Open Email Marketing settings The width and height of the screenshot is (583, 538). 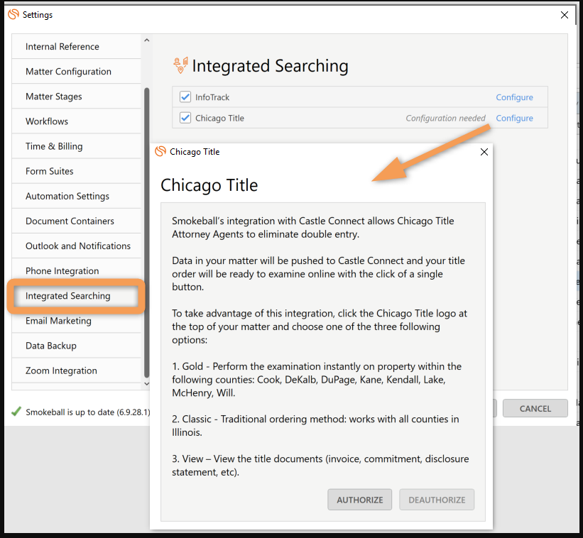pos(76,321)
